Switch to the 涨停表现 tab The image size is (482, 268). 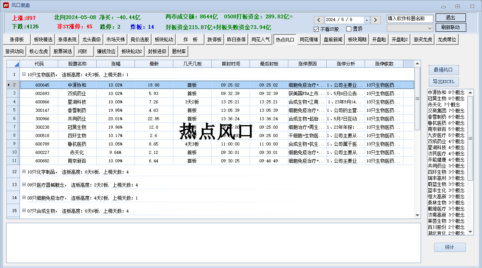(67, 40)
